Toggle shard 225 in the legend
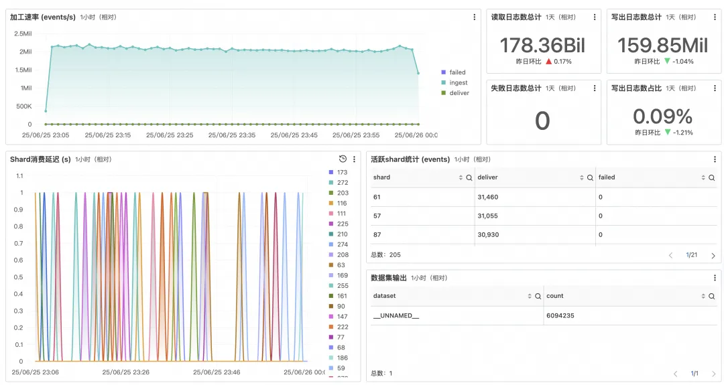 coord(339,224)
